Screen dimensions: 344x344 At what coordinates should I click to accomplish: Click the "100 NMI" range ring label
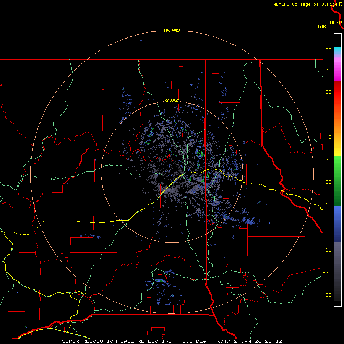point(172,30)
